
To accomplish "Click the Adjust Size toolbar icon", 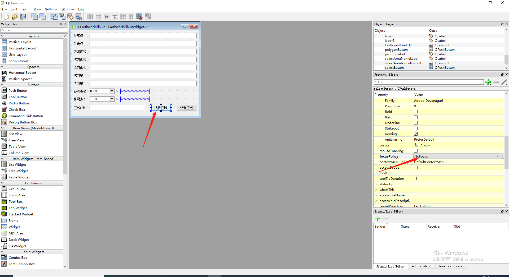I will point(148,16).
